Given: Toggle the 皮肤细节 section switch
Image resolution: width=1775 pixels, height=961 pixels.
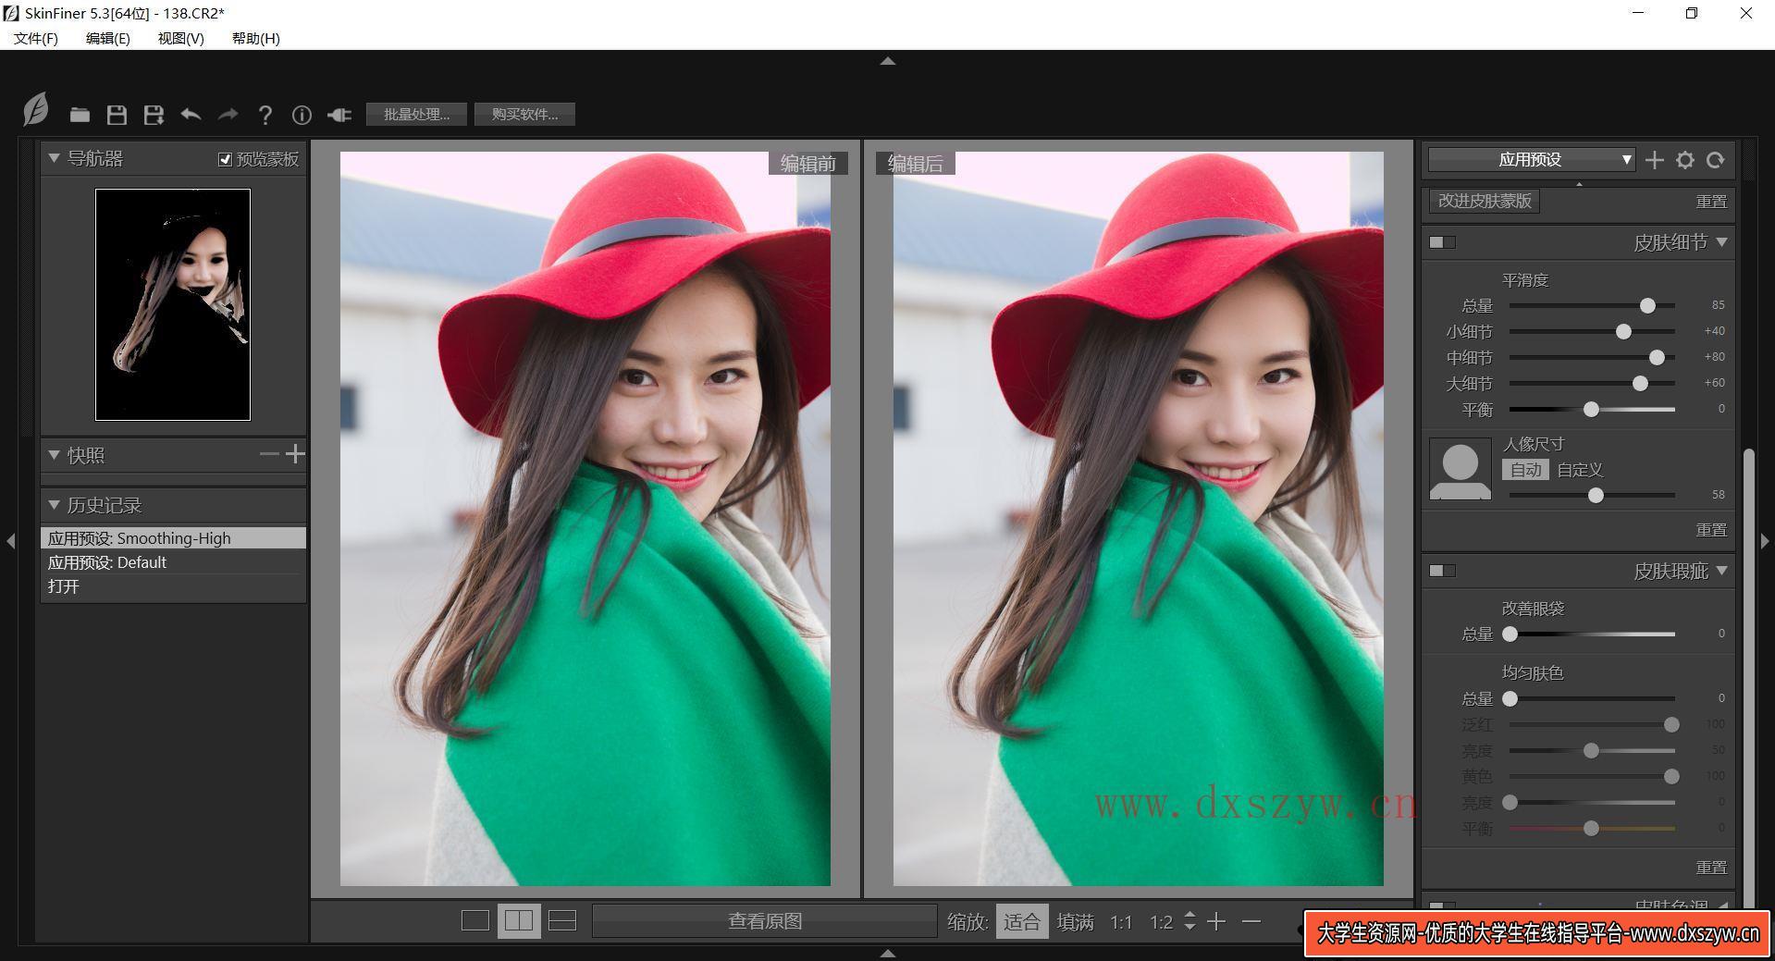Looking at the screenshot, I should click(1442, 242).
